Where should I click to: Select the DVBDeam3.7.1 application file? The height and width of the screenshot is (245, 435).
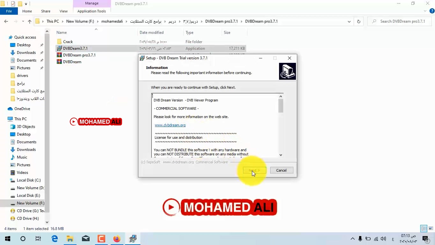(75, 48)
